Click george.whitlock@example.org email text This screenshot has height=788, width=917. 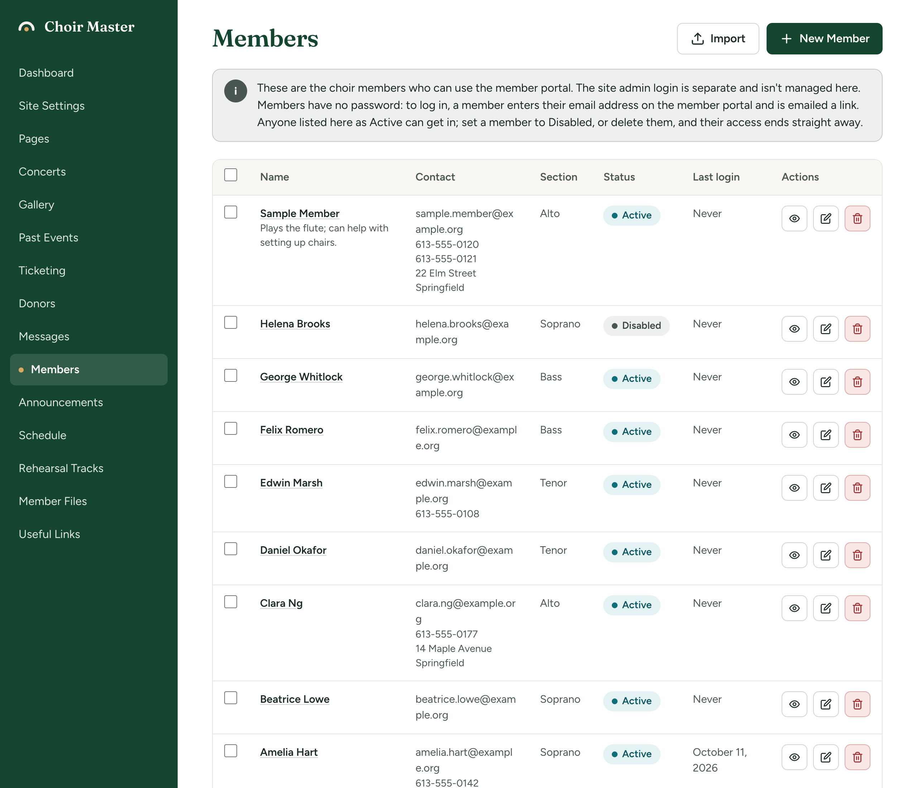coord(464,384)
